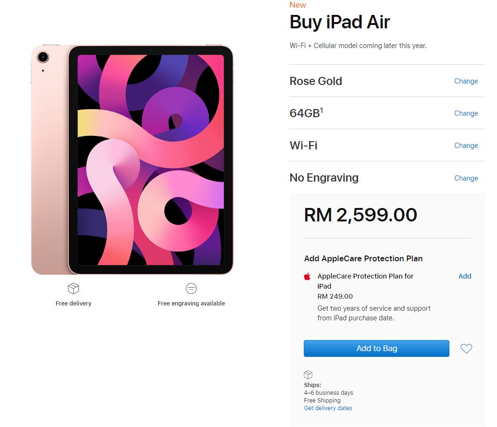
Task: Click the AppleCare Protection Plan for iPad title
Action: (365, 281)
